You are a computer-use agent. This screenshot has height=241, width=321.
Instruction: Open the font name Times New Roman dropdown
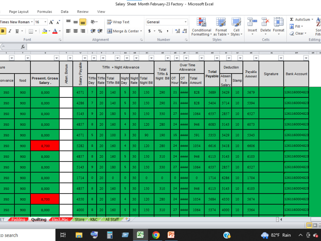[32, 22]
